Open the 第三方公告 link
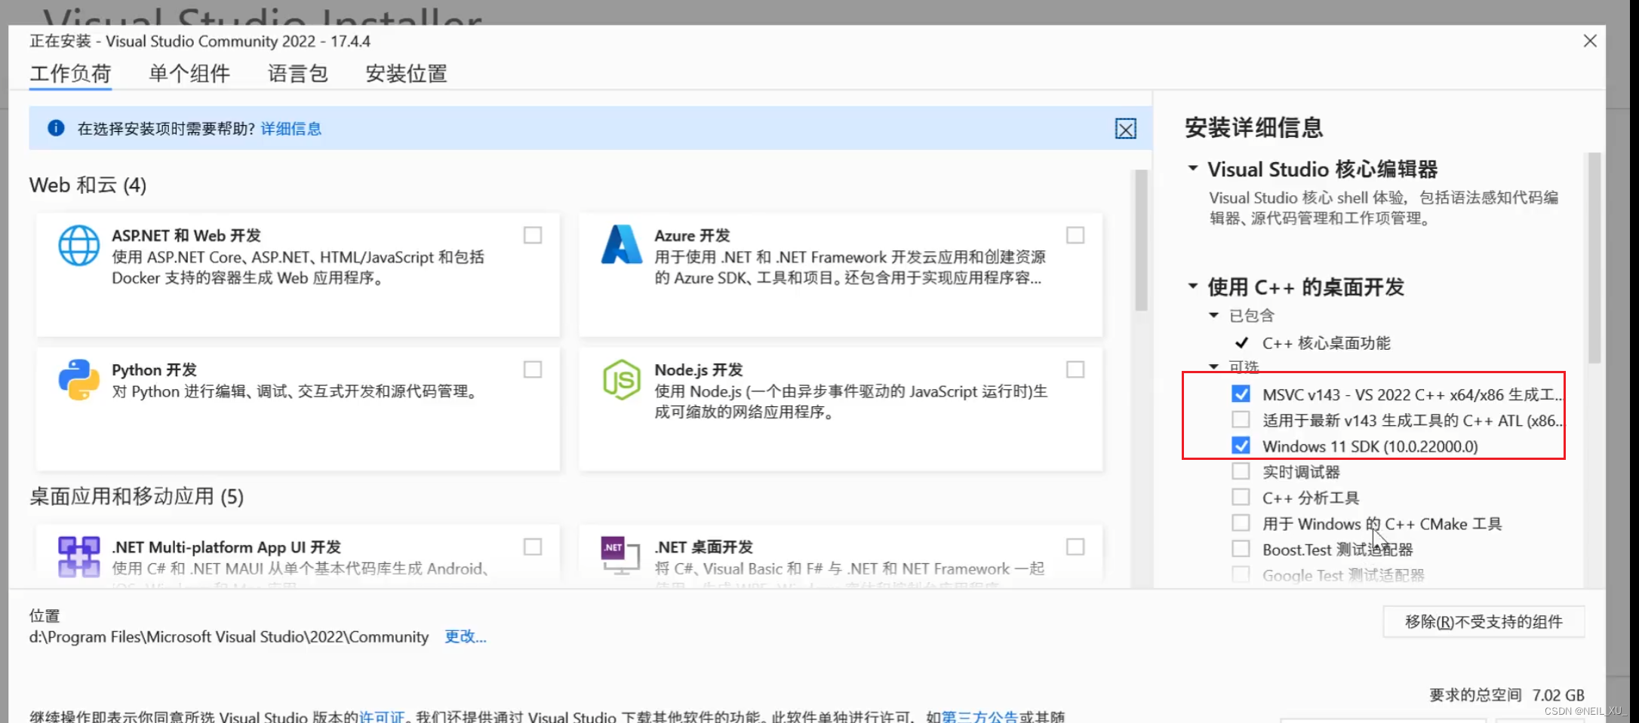 tap(980, 717)
